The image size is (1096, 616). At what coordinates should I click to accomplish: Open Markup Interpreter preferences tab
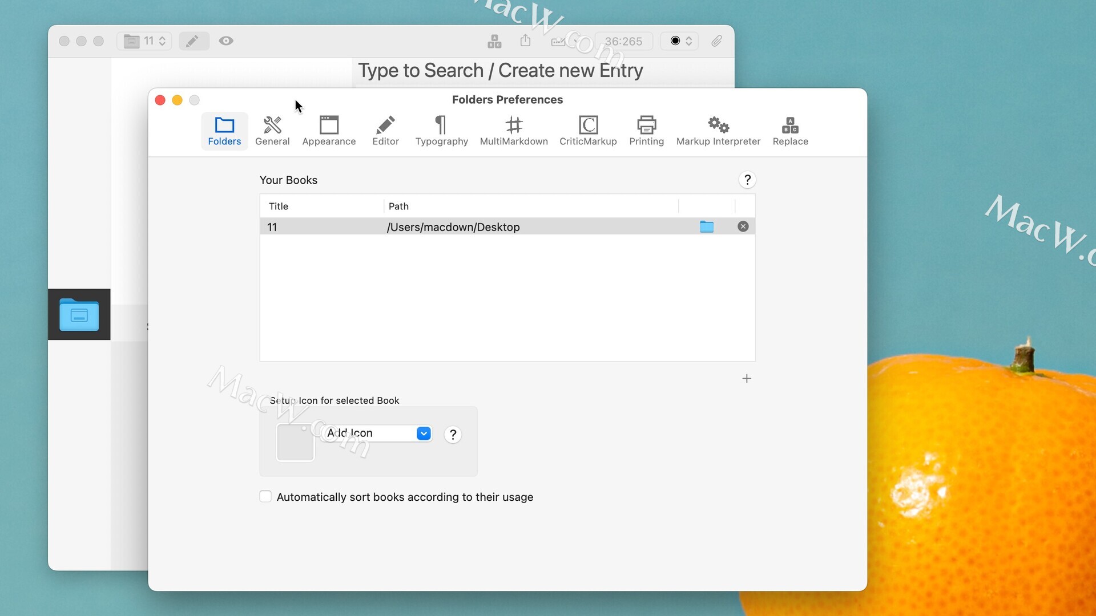pyautogui.click(x=718, y=131)
